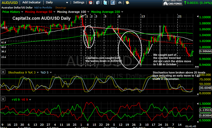Image resolution: width=212 pixels, height=128 pixels.
Task: Click the Stochastics 9 %K 3 label
Action: click(x=22, y=72)
